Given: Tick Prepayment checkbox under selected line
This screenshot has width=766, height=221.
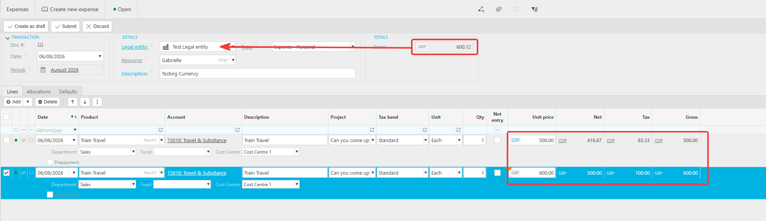Looking at the screenshot, I should point(50,195).
